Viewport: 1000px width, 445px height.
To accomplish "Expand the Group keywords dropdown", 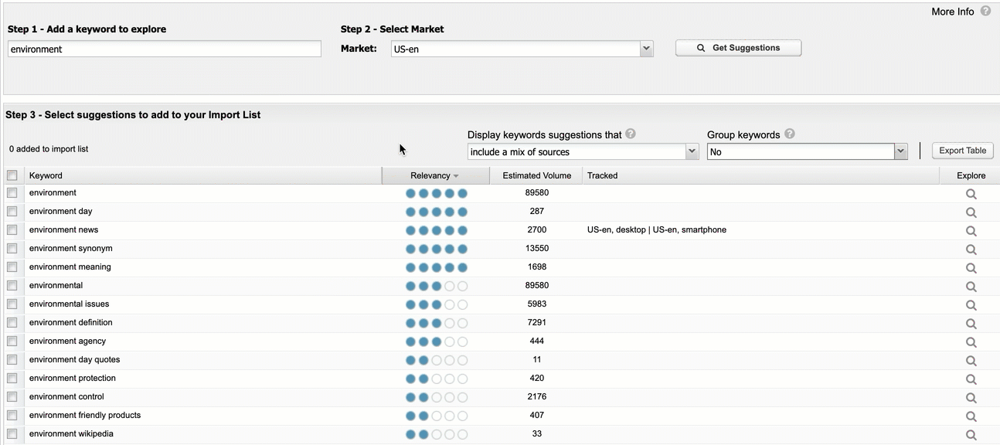I will tap(808, 152).
